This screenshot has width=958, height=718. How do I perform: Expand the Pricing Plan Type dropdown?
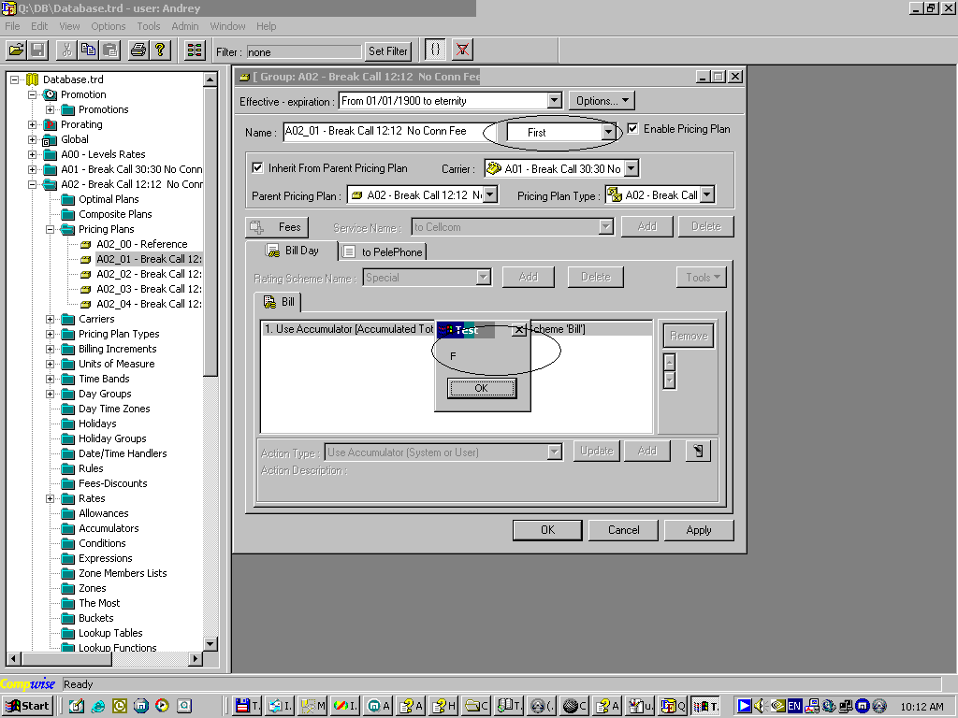[706, 195]
